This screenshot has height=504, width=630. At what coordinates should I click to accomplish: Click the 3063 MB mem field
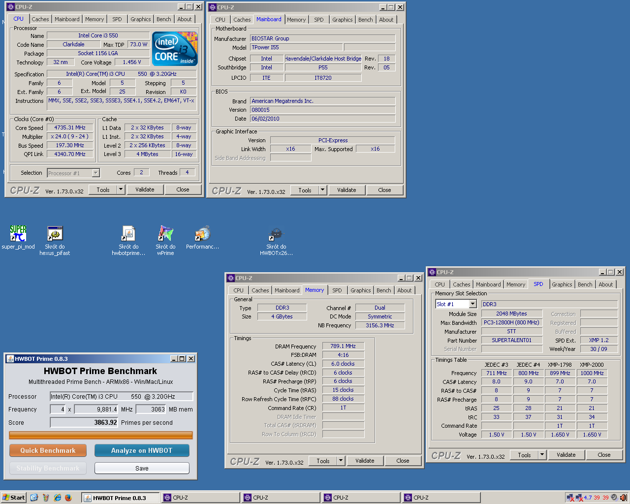pos(151,409)
